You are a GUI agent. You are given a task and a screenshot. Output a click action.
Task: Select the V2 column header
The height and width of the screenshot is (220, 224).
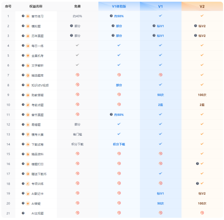pyautogui.click(x=202, y=7)
